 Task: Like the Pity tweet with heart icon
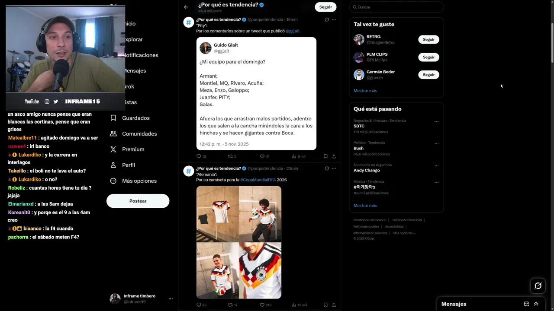click(x=262, y=156)
